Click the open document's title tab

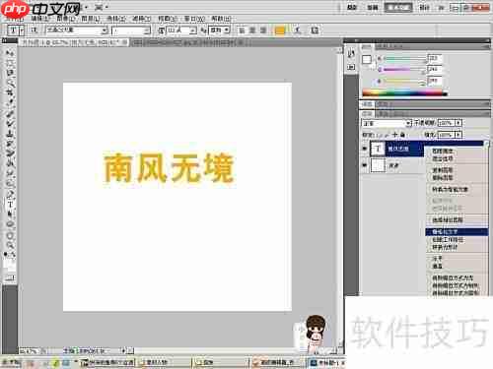click(x=74, y=42)
